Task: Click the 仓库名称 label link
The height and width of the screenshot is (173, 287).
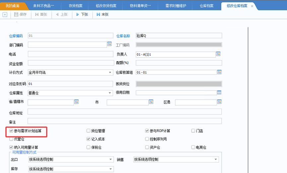Action: pyautogui.click(x=123, y=36)
